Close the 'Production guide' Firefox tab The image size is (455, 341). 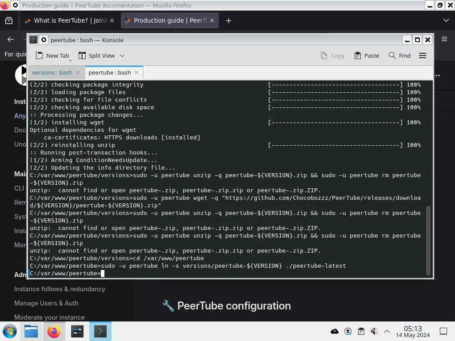pyautogui.click(x=212, y=20)
